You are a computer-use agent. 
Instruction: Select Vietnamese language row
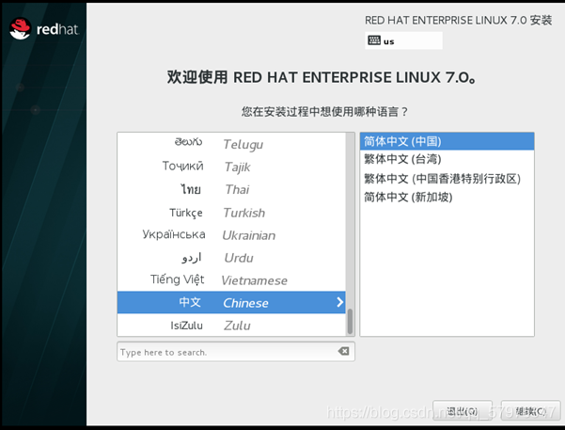coord(231,280)
